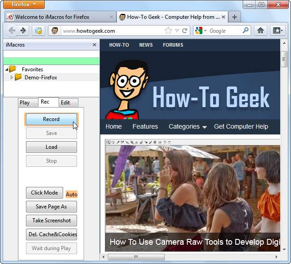This screenshot has width=291, height=264.
Task: Switch to the Edit tab
Action: point(68,103)
